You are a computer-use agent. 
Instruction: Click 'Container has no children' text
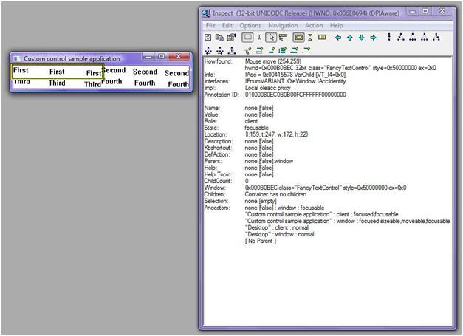tap(275, 194)
